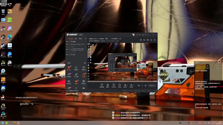223x125 pixels.
Task: Open the orange tool in toolbox third row
Action: 76,82
